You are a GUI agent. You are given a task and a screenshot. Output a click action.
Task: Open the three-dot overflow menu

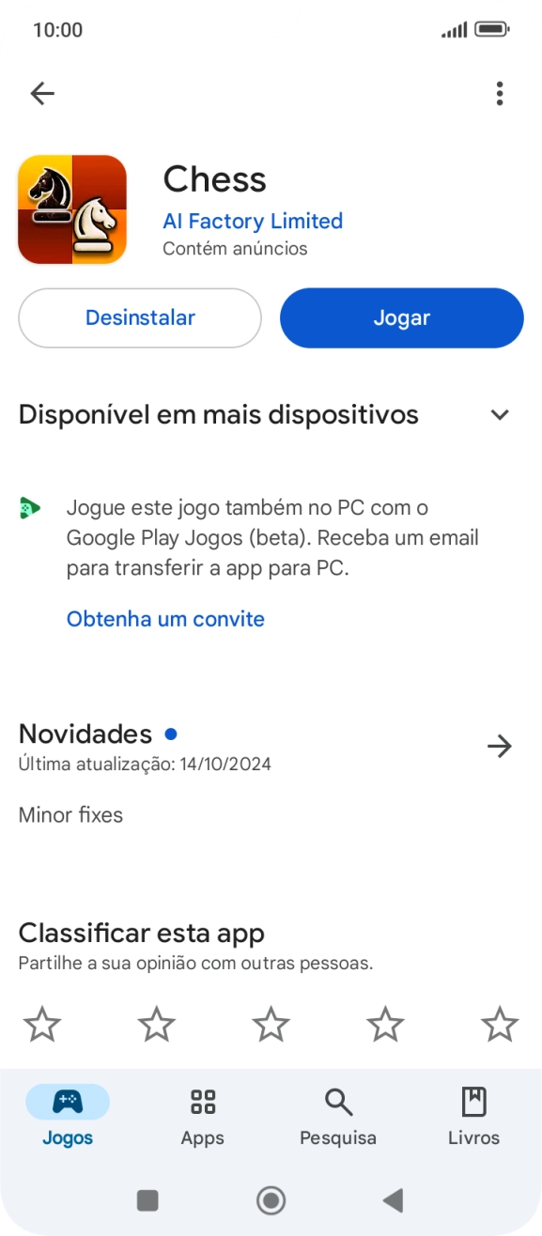pyautogui.click(x=500, y=93)
